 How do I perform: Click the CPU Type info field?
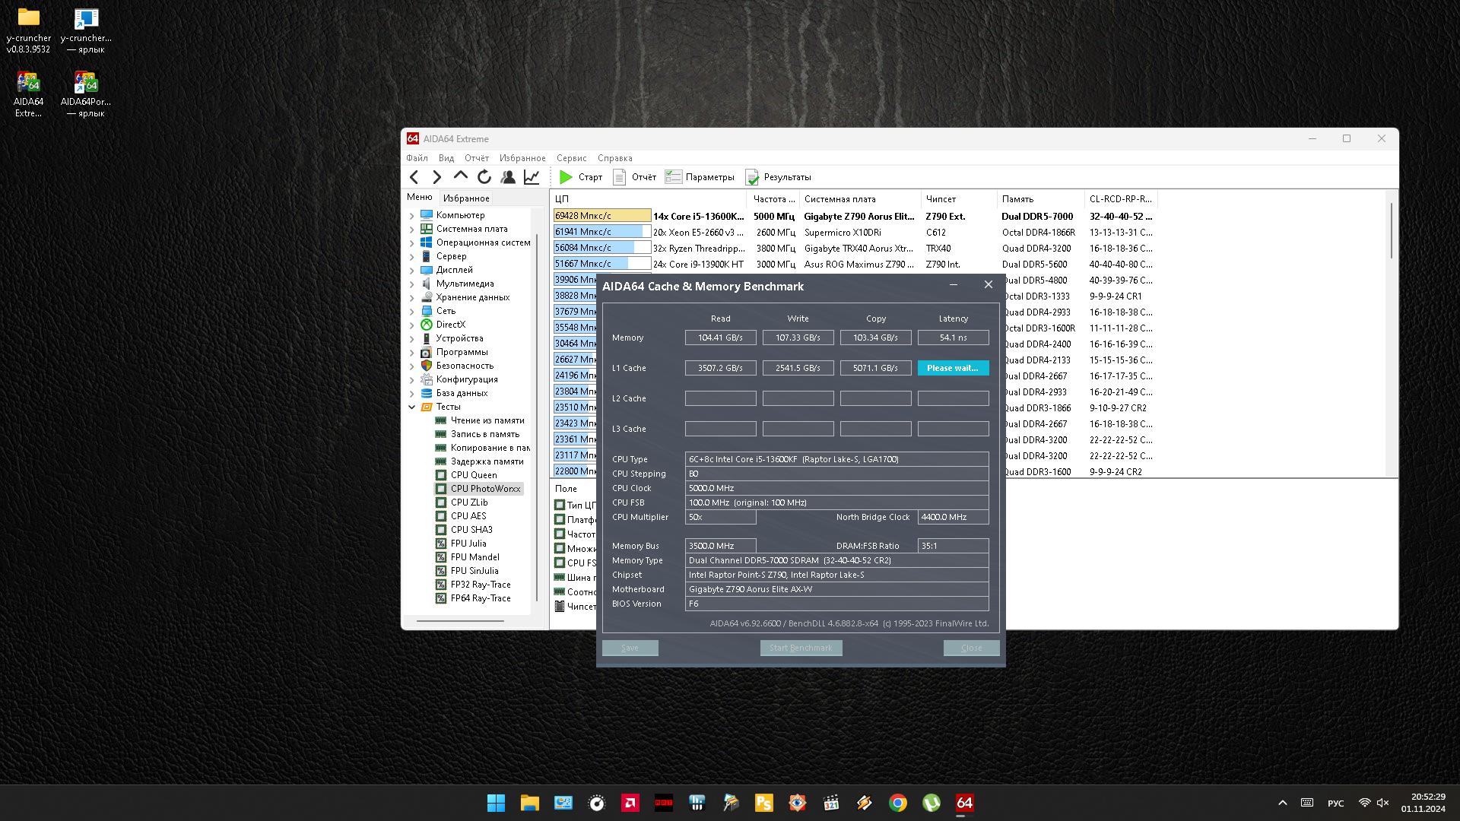click(836, 459)
